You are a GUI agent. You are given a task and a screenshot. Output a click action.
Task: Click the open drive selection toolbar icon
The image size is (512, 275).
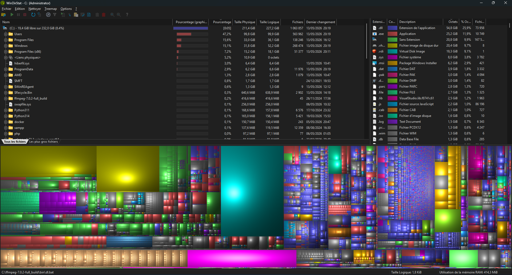coord(4,15)
